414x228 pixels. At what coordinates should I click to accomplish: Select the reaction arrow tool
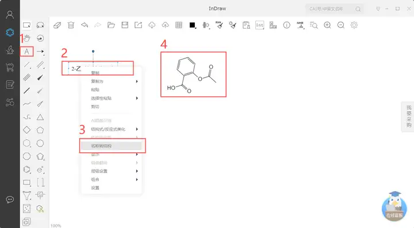pyautogui.click(x=40, y=52)
